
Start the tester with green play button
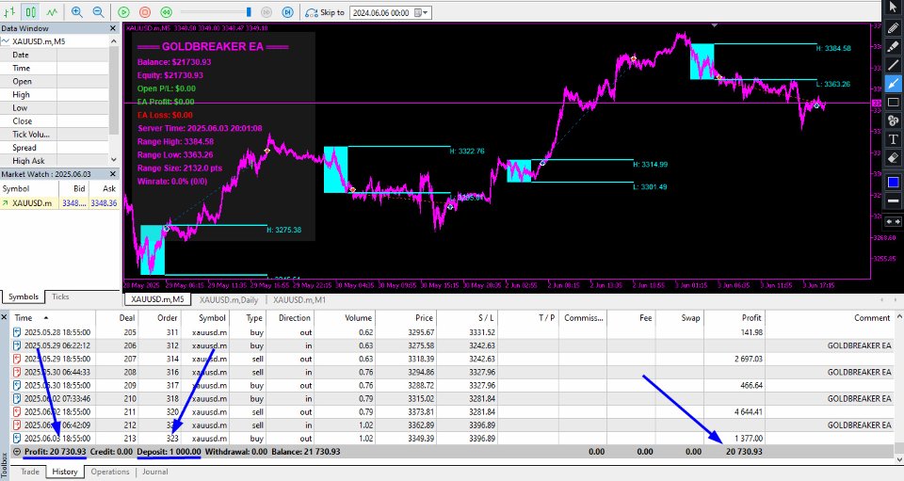[x=123, y=12]
